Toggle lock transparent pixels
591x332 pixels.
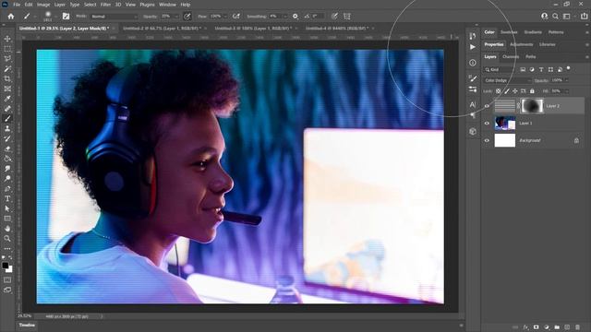click(499, 91)
